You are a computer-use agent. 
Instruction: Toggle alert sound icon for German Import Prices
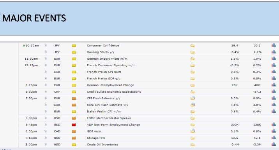(46, 59)
